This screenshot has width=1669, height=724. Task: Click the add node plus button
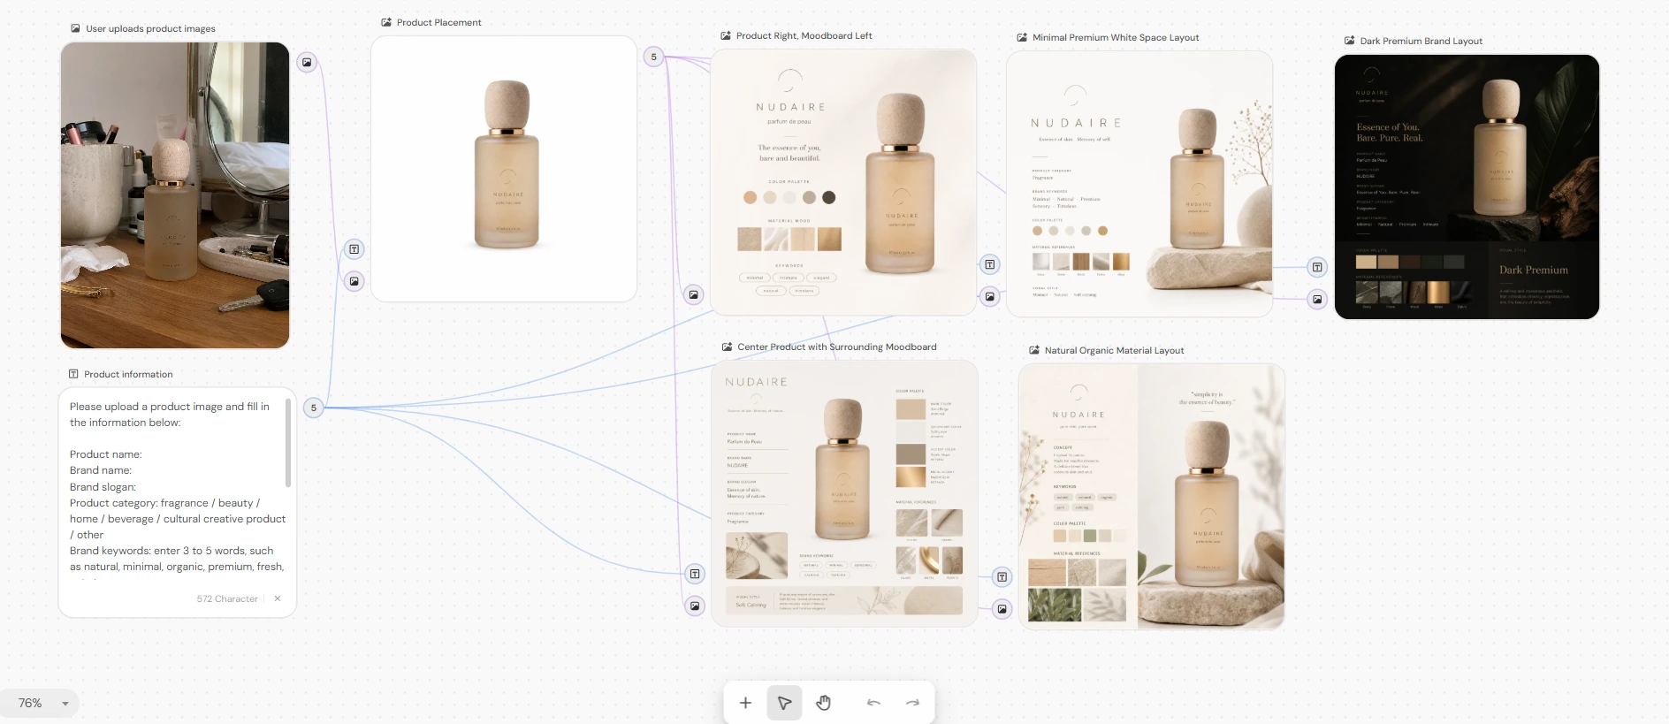tap(745, 703)
